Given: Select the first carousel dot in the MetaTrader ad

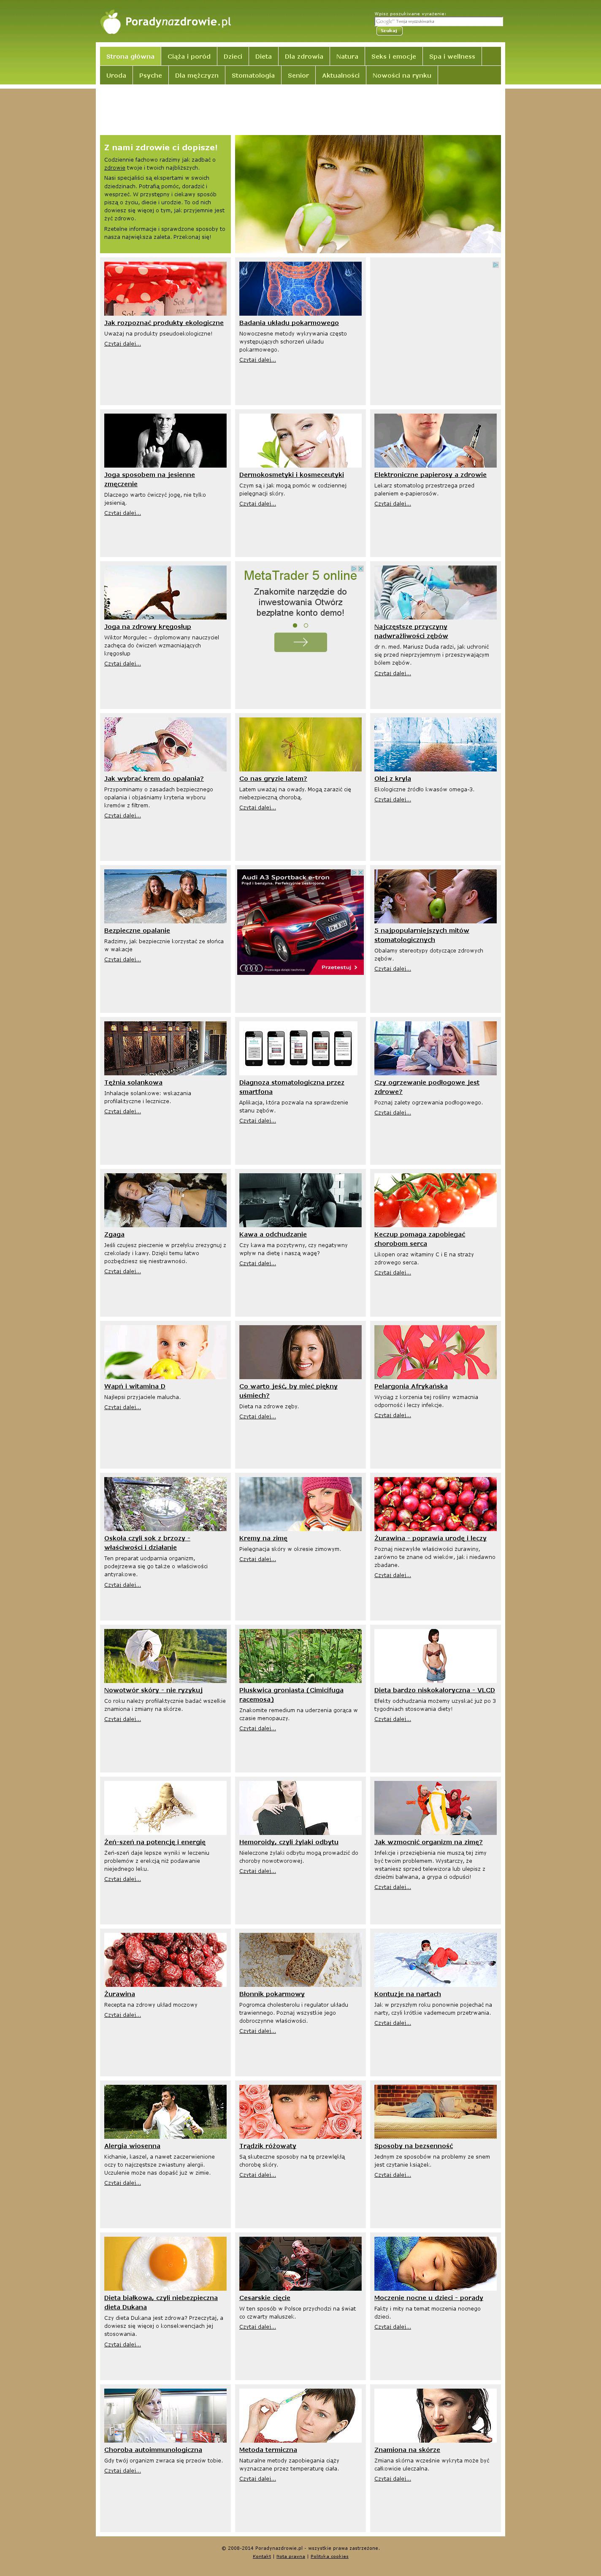Looking at the screenshot, I should pos(295,626).
